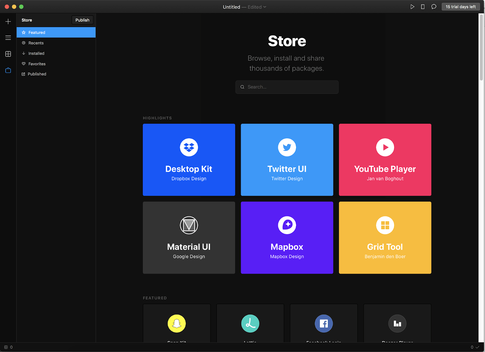Viewport: 485px width, 352px height.
Task: Click the vertical scrollbar on the right
Action: 481,47
